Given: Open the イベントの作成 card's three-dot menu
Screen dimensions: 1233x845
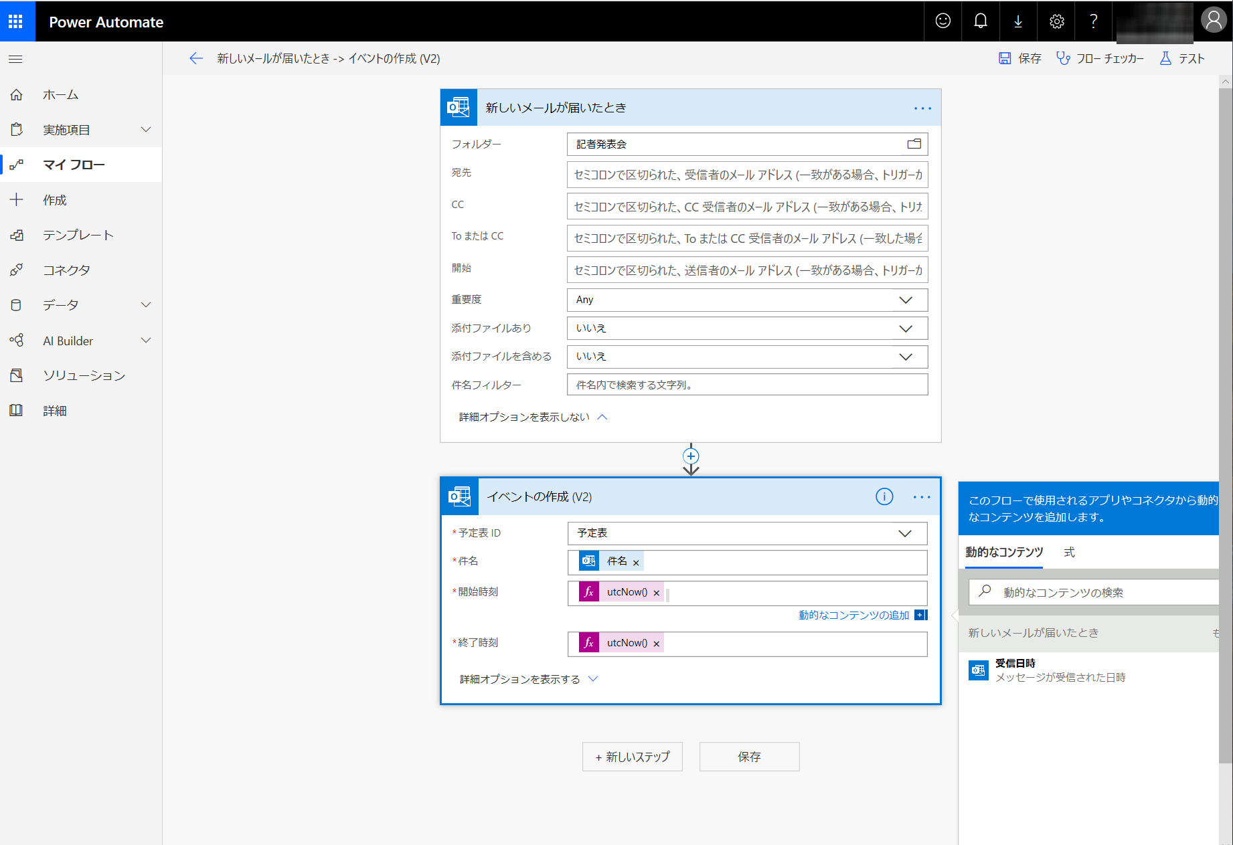Looking at the screenshot, I should click(x=922, y=497).
